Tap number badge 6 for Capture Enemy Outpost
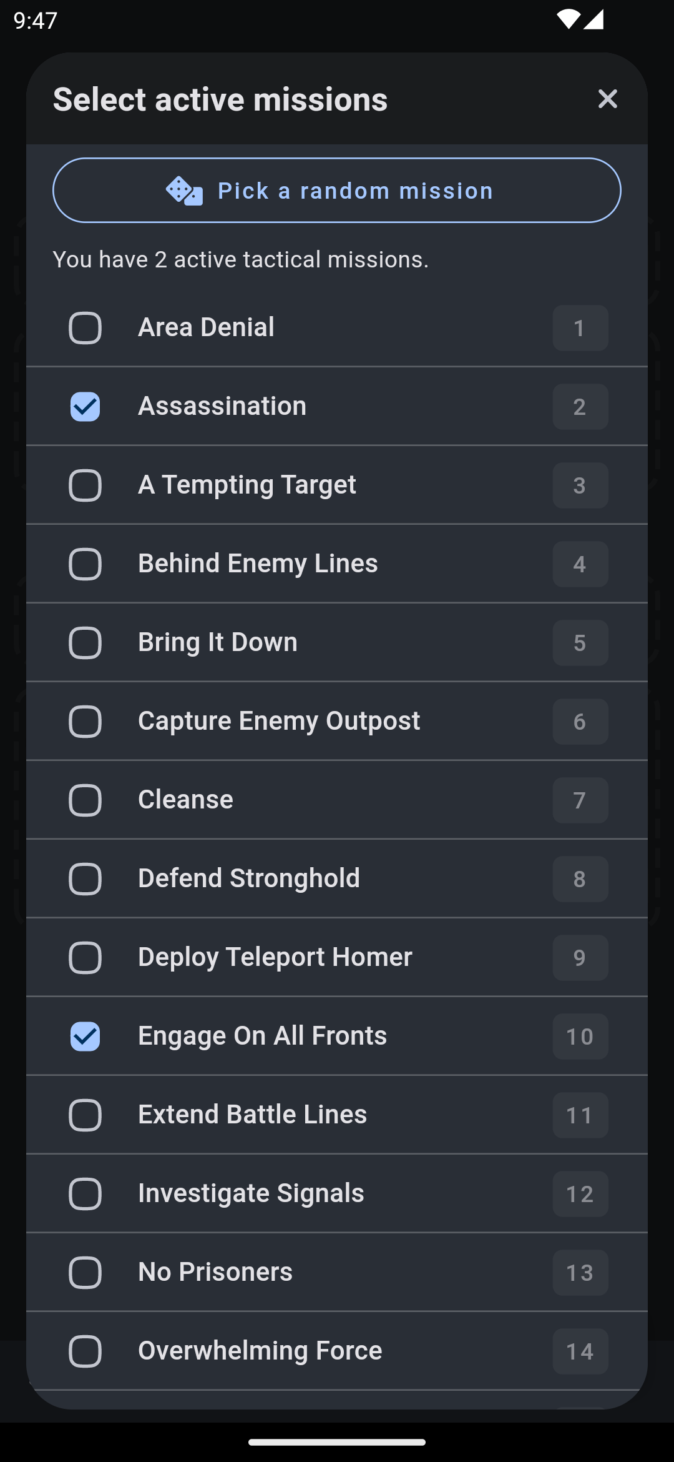The width and height of the screenshot is (674, 1462). (x=580, y=722)
